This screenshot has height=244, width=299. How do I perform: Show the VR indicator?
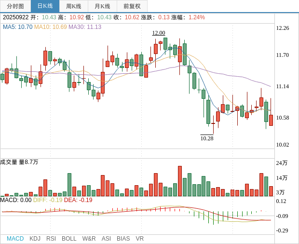click(139, 239)
